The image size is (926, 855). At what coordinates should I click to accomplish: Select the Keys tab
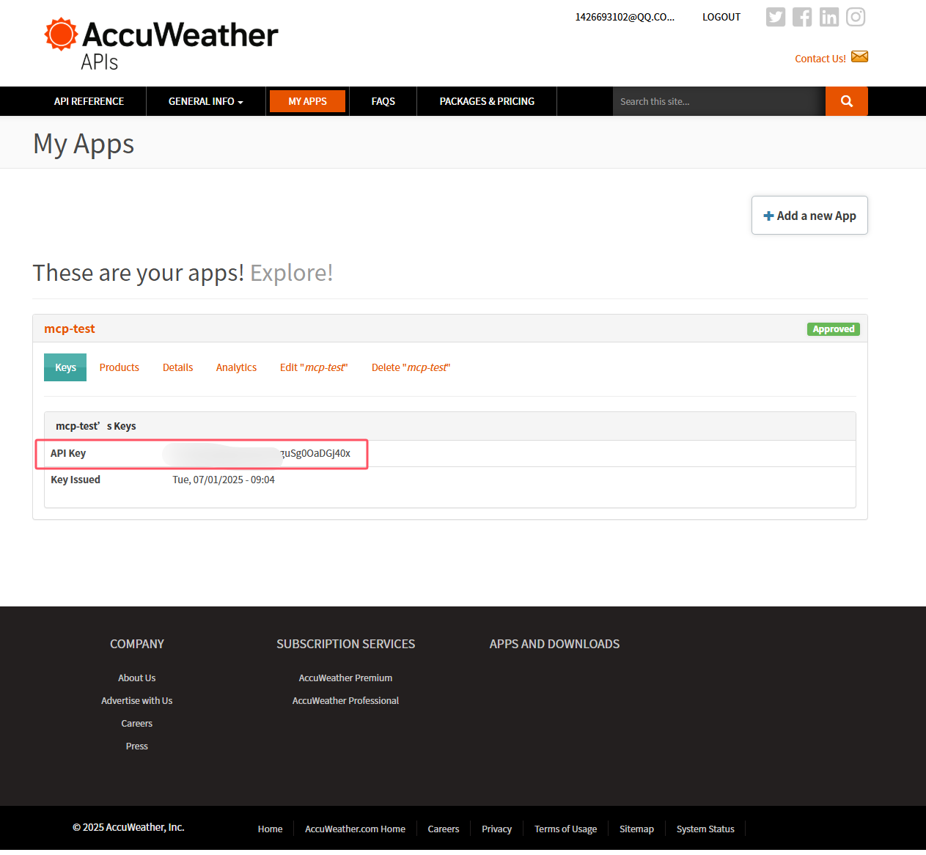click(65, 367)
